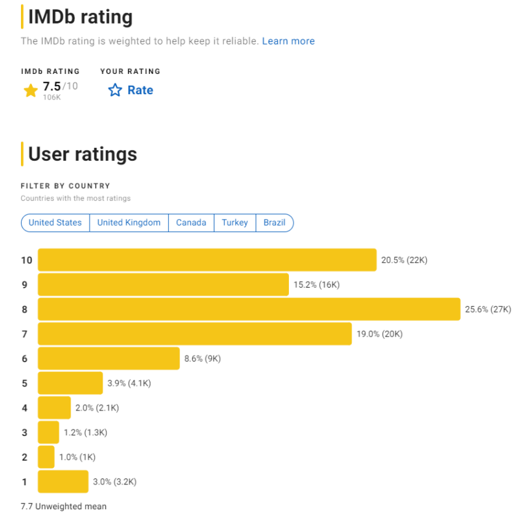Click the 4-star rating bar

tap(54, 408)
